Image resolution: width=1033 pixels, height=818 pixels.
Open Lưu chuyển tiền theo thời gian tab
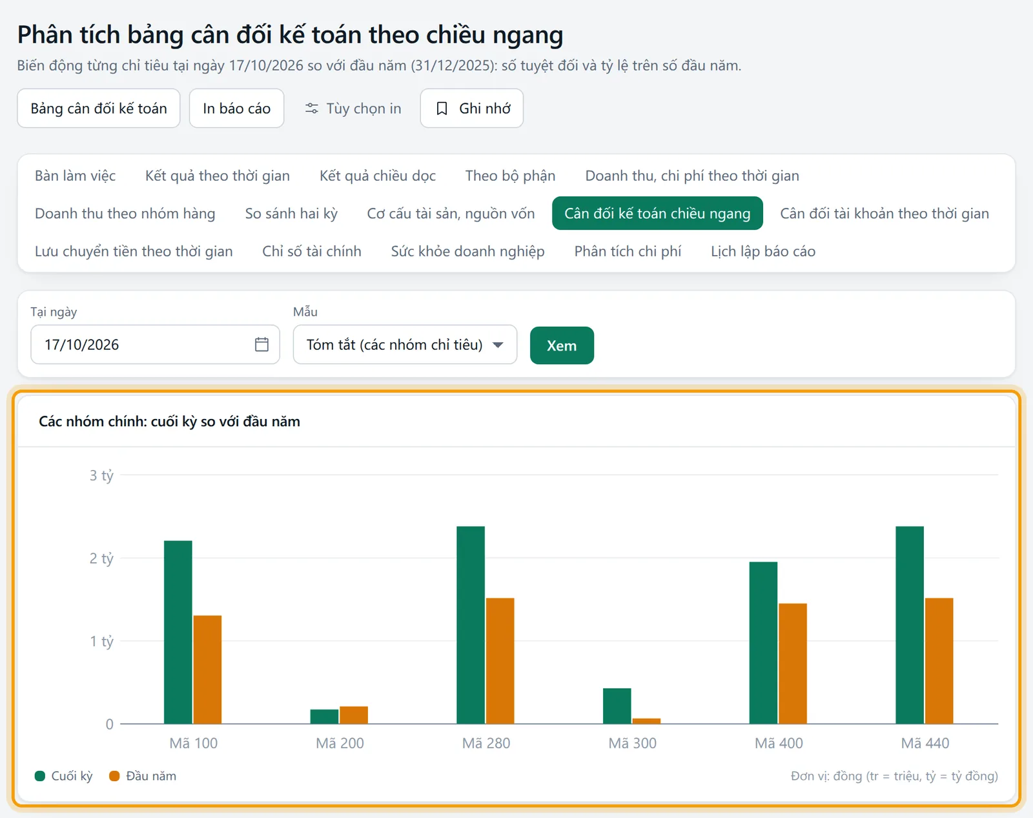point(134,251)
